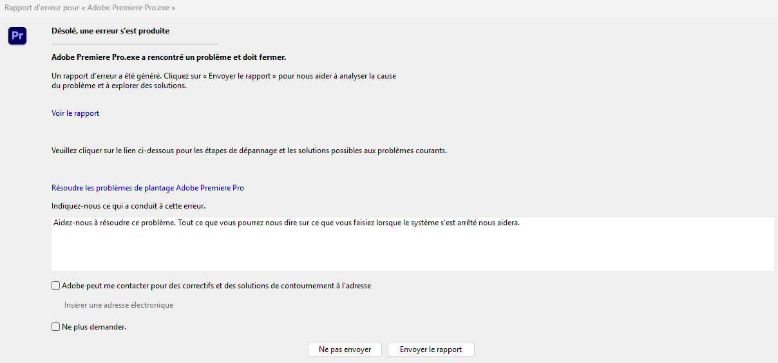
Task: Open the 'Voir le rapport' link
Action: tap(75, 113)
